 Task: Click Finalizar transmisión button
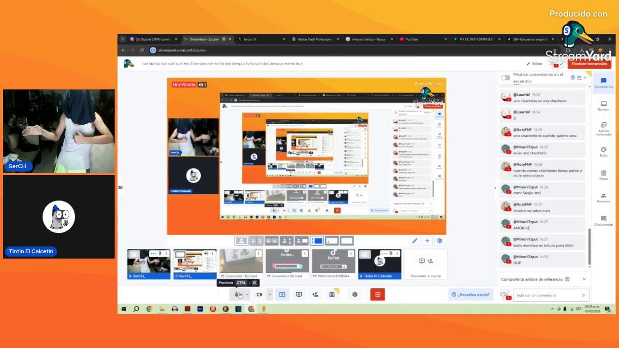pyautogui.click(x=589, y=64)
